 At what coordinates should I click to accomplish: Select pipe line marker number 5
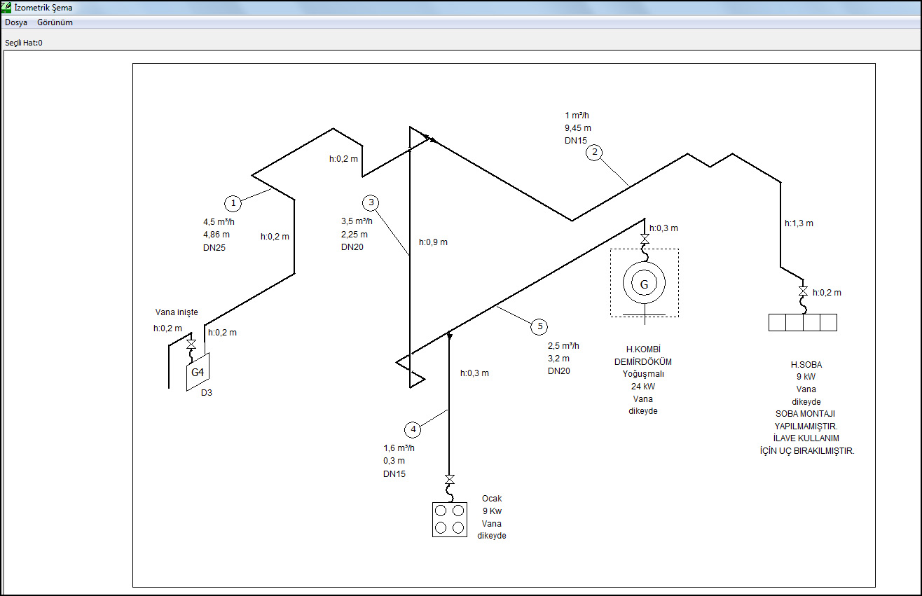pyautogui.click(x=538, y=326)
